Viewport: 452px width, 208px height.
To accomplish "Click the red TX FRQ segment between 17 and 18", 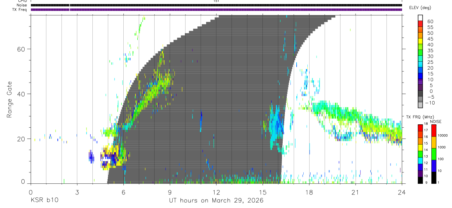I will tap(420, 127).
